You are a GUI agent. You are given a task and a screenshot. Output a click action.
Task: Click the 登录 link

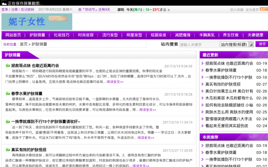[5, 9]
